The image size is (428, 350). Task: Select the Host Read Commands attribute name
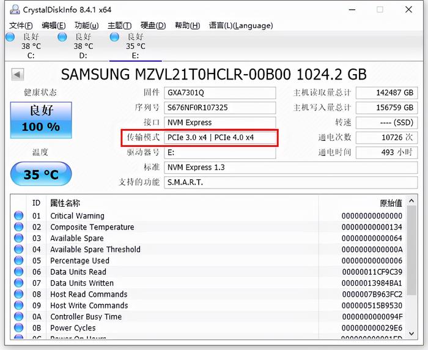pos(89,294)
